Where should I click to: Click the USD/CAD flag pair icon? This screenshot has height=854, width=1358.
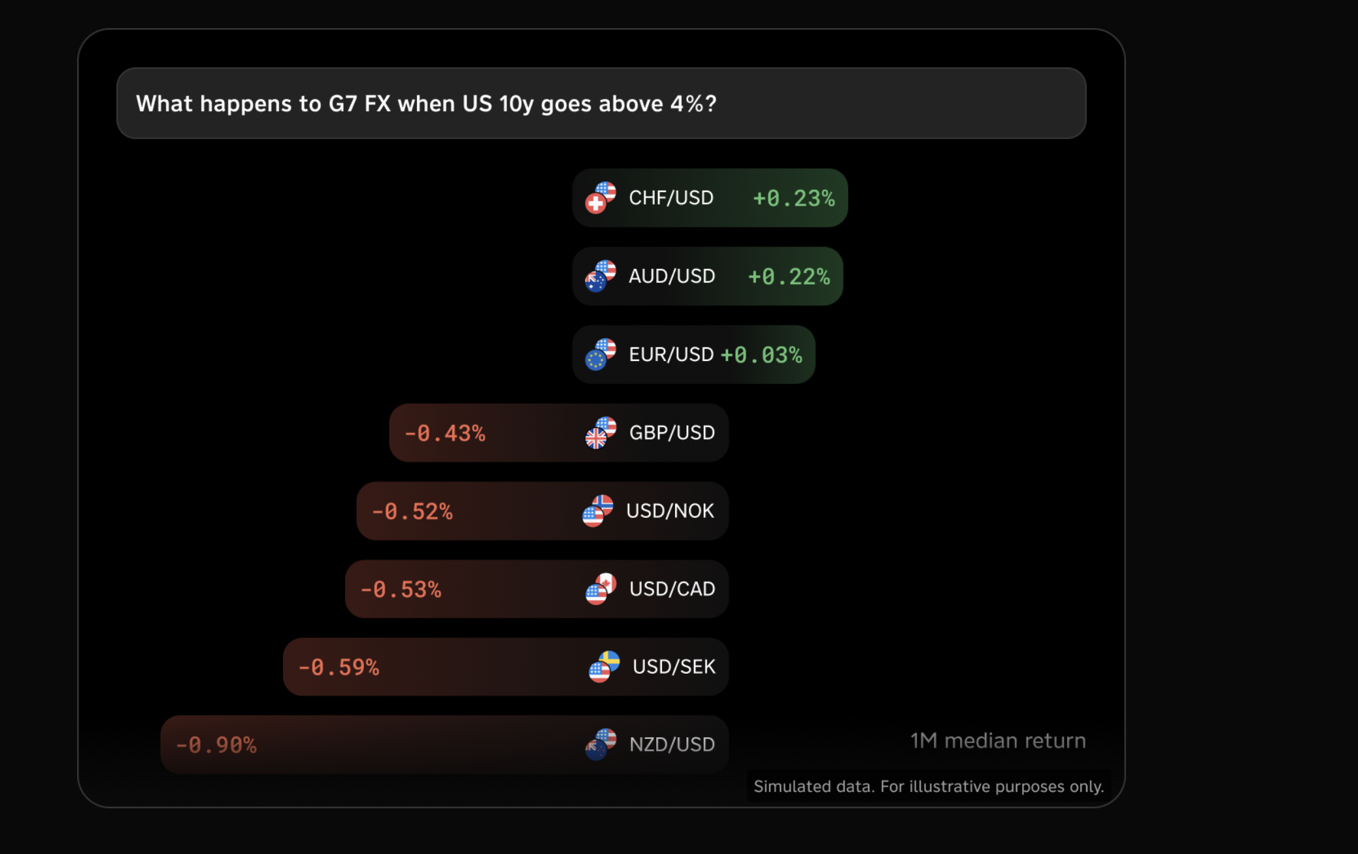(x=600, y=589)
